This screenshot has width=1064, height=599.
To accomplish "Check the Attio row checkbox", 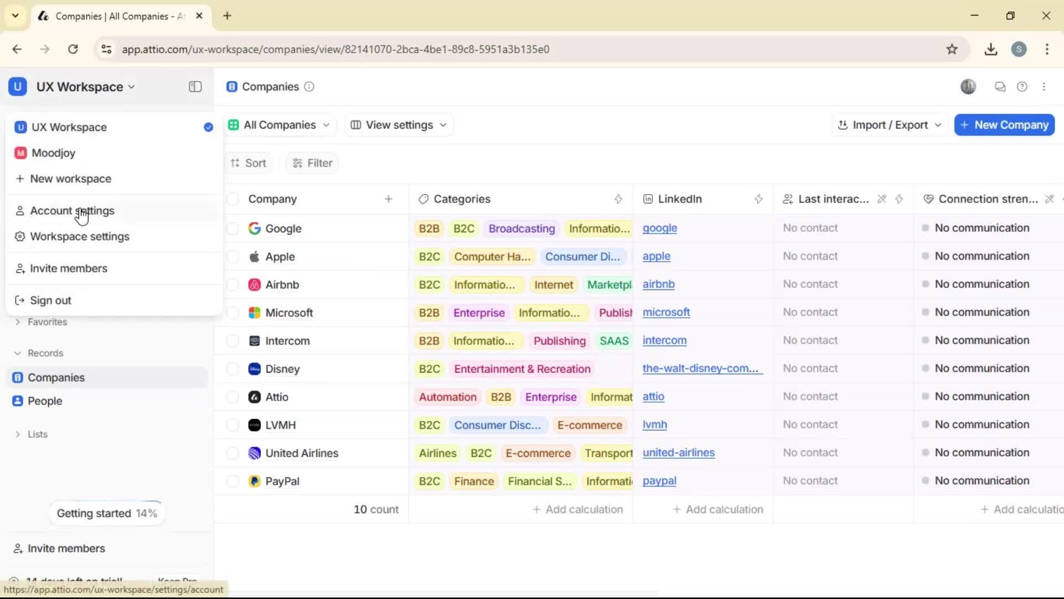I will point(233,397).
